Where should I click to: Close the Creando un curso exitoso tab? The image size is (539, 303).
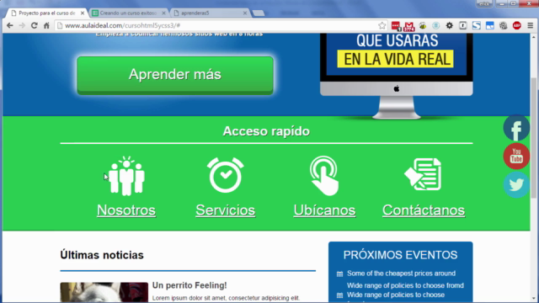[x=163, y=13]
